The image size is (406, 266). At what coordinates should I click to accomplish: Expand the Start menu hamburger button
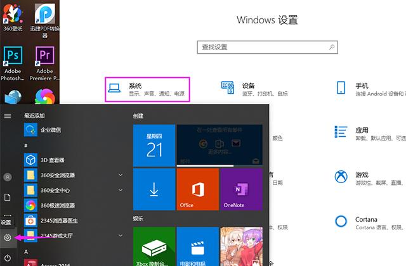coord(8,116)
